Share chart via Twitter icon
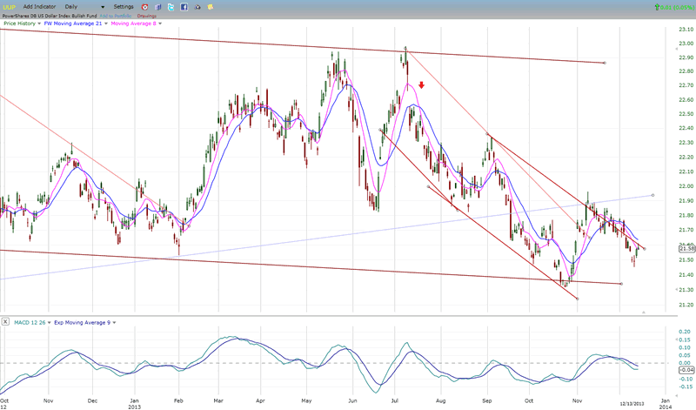This screenshot has height=410, width=696. tap(171, 6)
